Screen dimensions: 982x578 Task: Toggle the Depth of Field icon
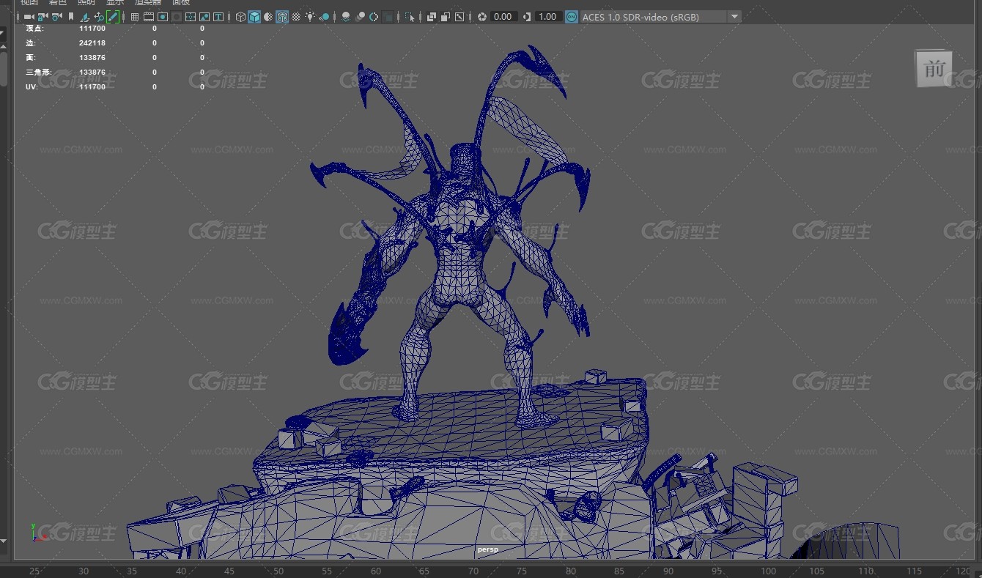pos(388,17)
